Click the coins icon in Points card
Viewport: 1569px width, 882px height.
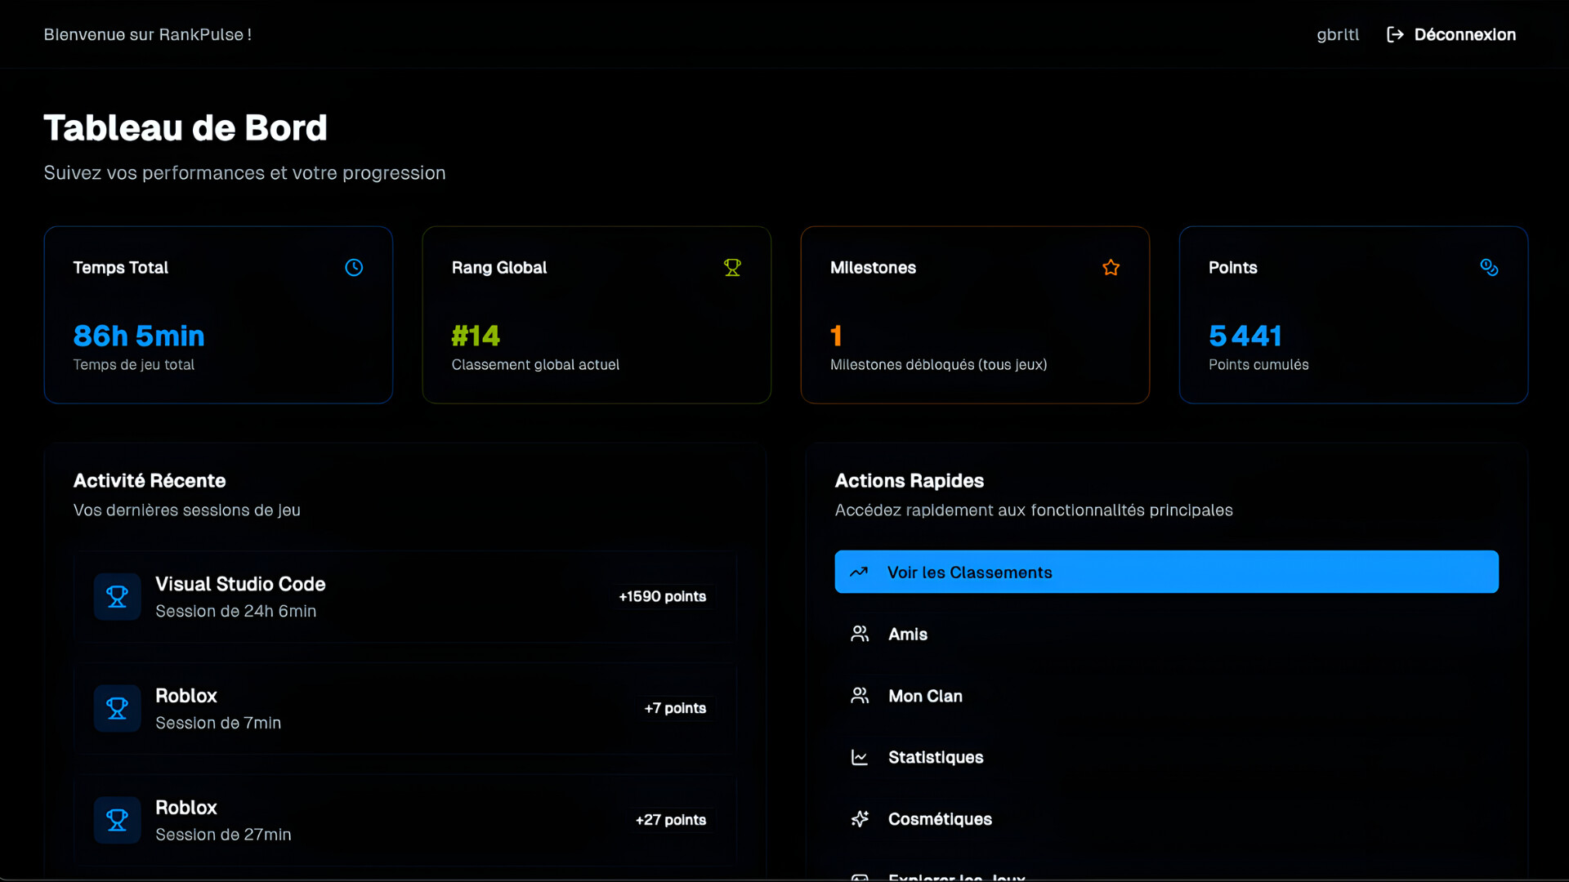pos(1489,268)
